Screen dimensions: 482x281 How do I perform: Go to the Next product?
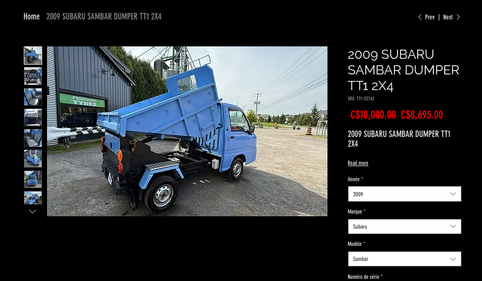(x=452, y=17)
